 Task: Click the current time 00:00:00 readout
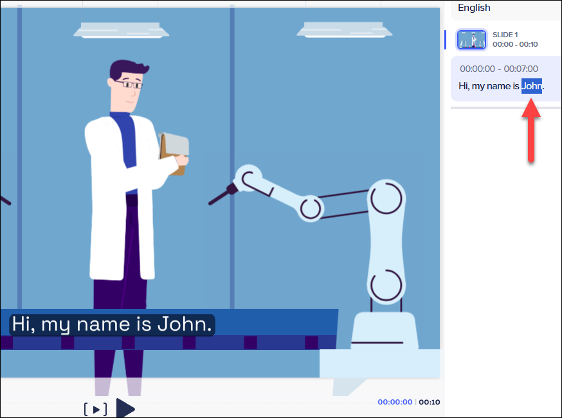coord(395,402)
